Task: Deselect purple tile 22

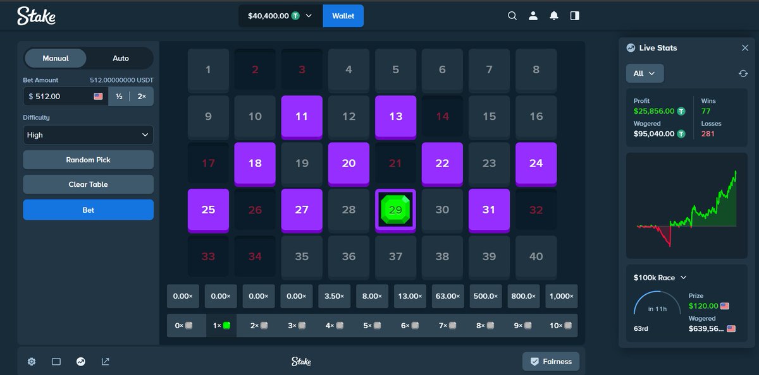Action: [x=442, y=164]
